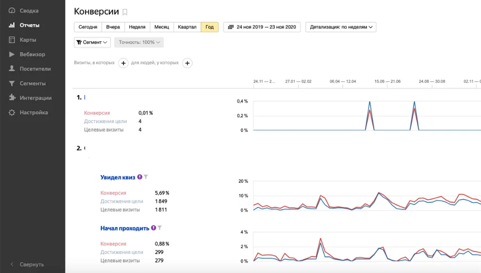
Task: Click the Настройка gear icon
Action: (12, 112)
